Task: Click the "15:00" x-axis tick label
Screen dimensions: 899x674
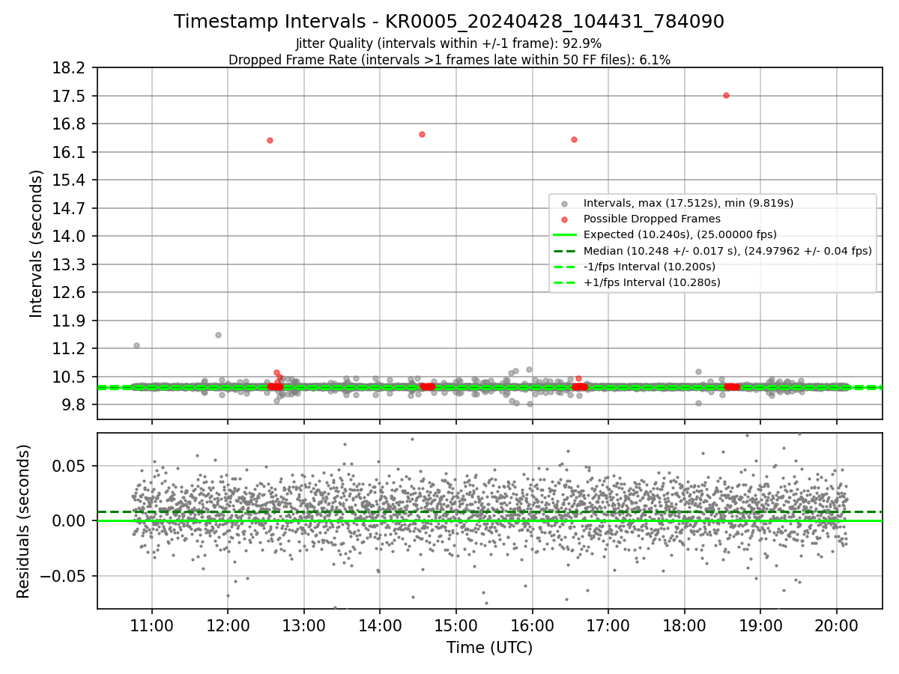Action: 456,625
